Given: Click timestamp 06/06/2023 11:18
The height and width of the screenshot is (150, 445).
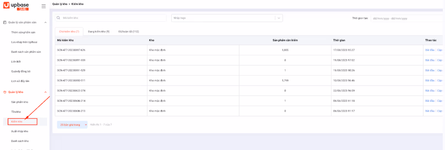Looking at the screenshot, I should [344, 101].
